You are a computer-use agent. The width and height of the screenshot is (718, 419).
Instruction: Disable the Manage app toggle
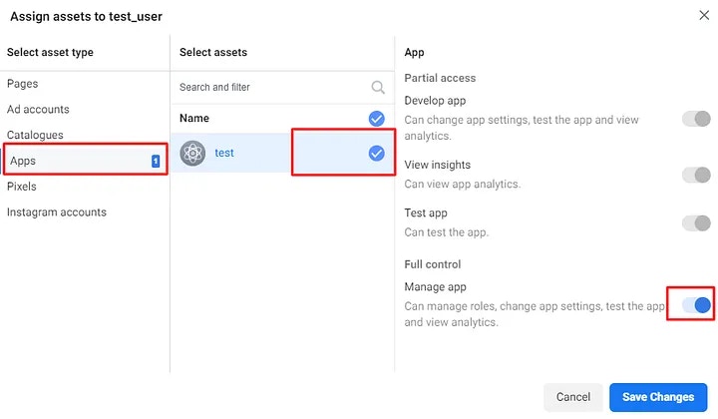click(x=696, y=305)
